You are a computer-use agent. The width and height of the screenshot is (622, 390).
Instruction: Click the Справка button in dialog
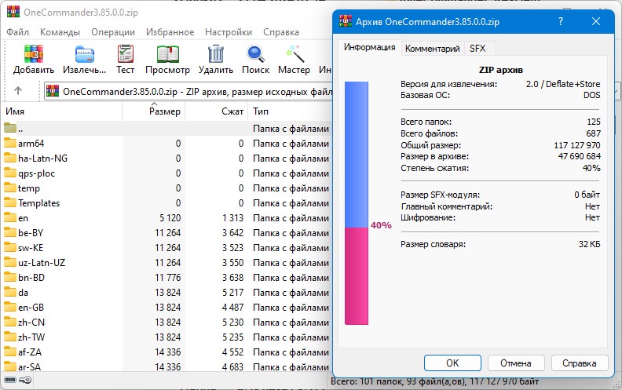point(579,363)
